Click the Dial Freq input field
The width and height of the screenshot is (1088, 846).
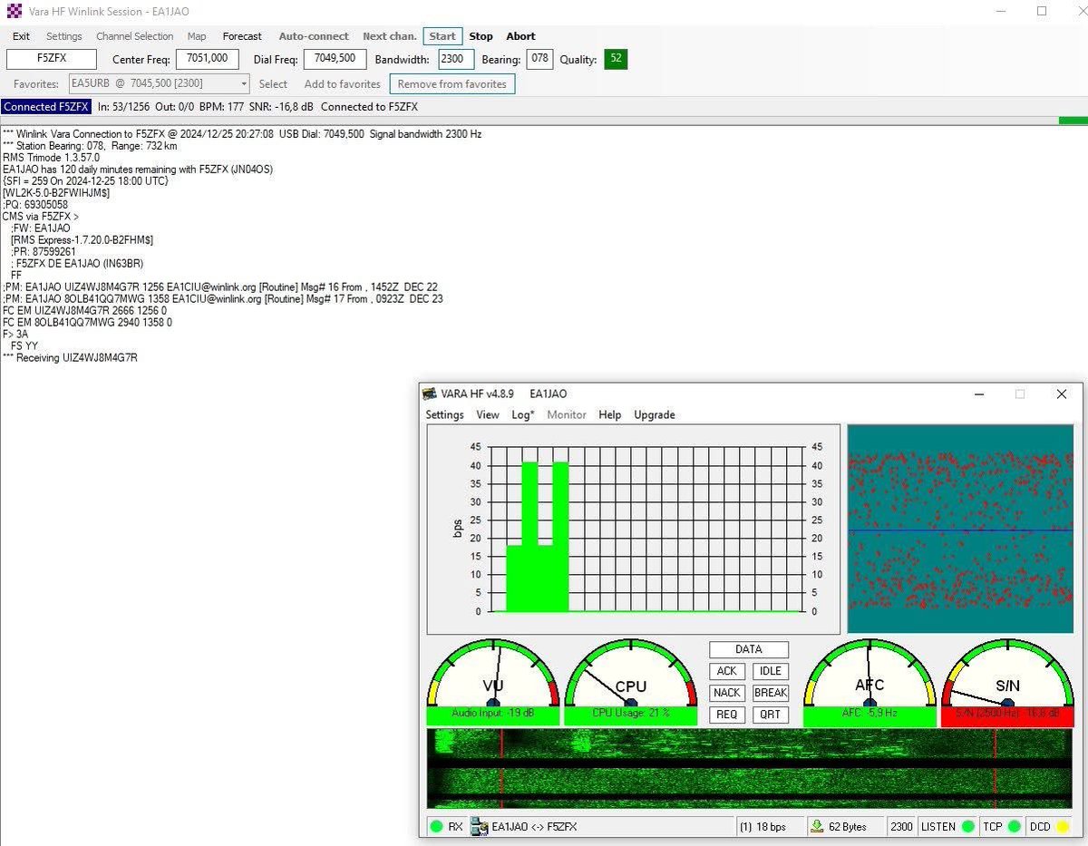tap(335, 59)
